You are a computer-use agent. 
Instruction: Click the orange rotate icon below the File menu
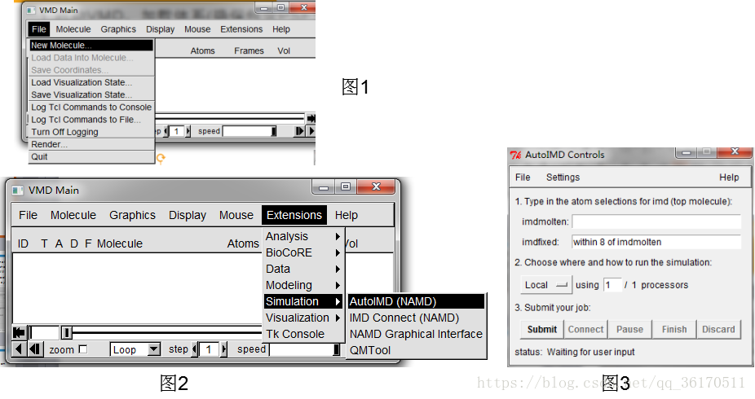[x=161, y=158]
